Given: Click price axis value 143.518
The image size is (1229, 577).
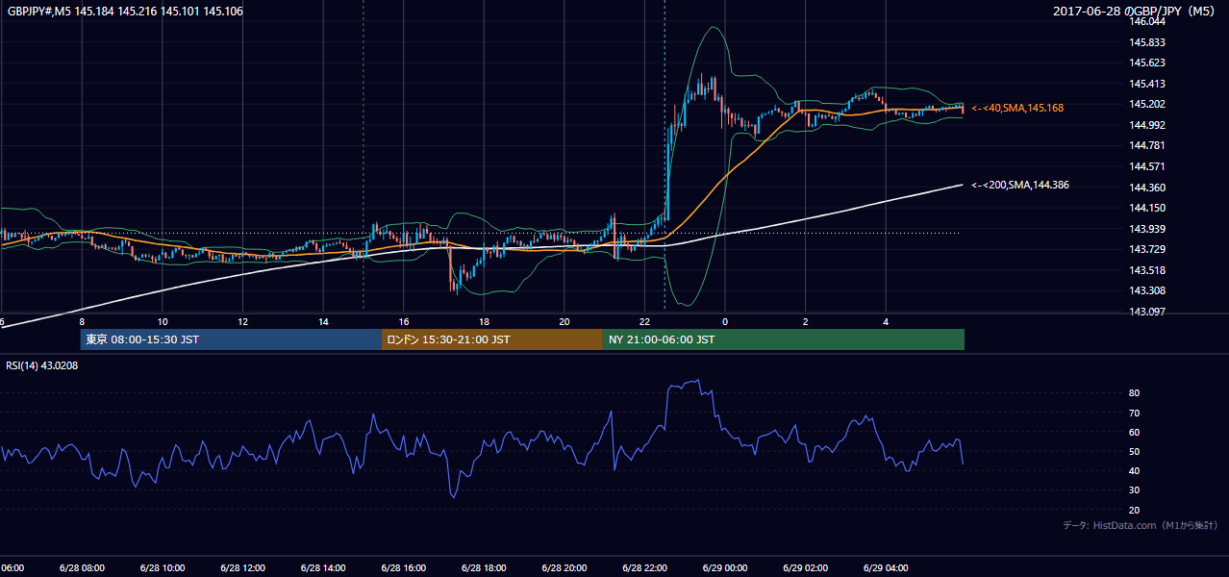Looking at the screenshot, I should (1148, 270).
